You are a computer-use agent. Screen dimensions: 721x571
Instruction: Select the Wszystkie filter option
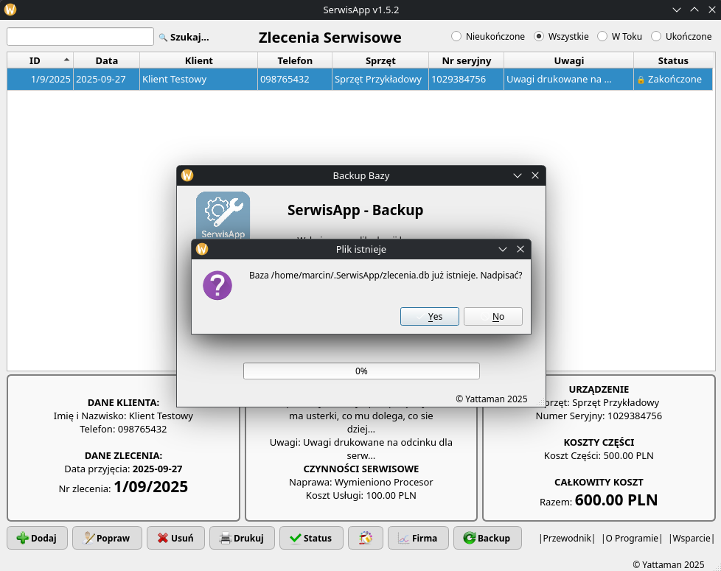pos(539,36)
